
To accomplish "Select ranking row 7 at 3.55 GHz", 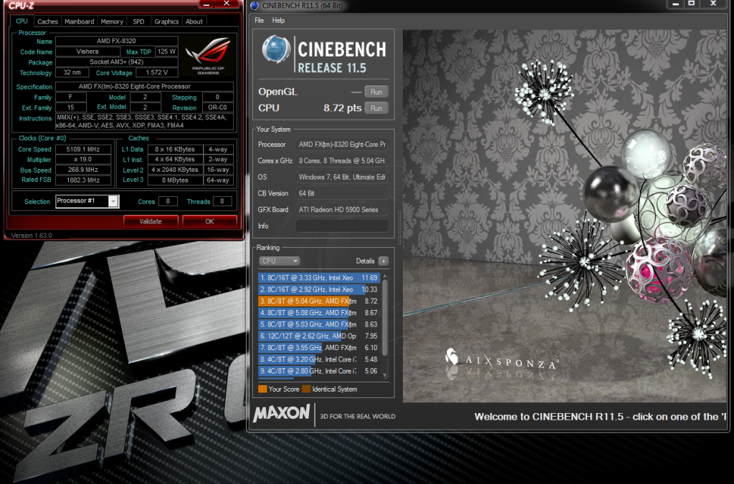I will [x=320, y=348].
